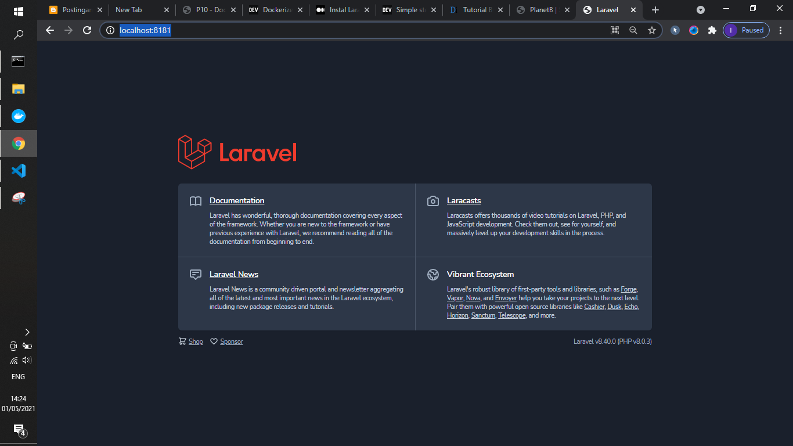793x446 pixels.
Task: Click the zoom magnifier icon in address bar
Action: click(x=633, y=30)
